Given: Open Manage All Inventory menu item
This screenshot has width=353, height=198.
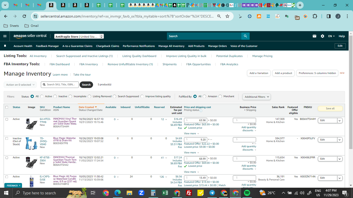Looking at the screenshot, I should coord(171,46).
